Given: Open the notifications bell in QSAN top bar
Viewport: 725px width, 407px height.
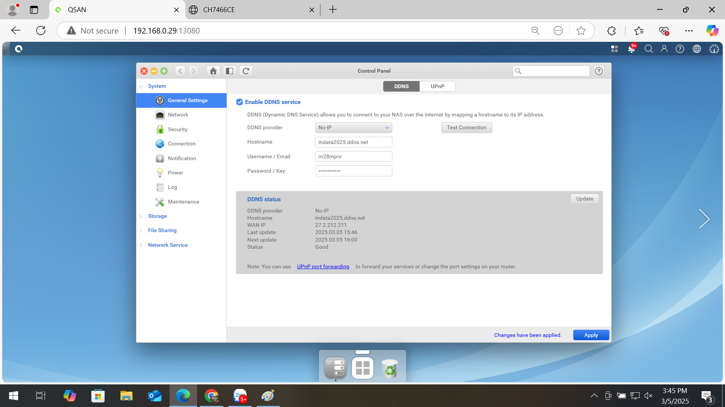Looking at the screenshot, I should tap(631, 49).
